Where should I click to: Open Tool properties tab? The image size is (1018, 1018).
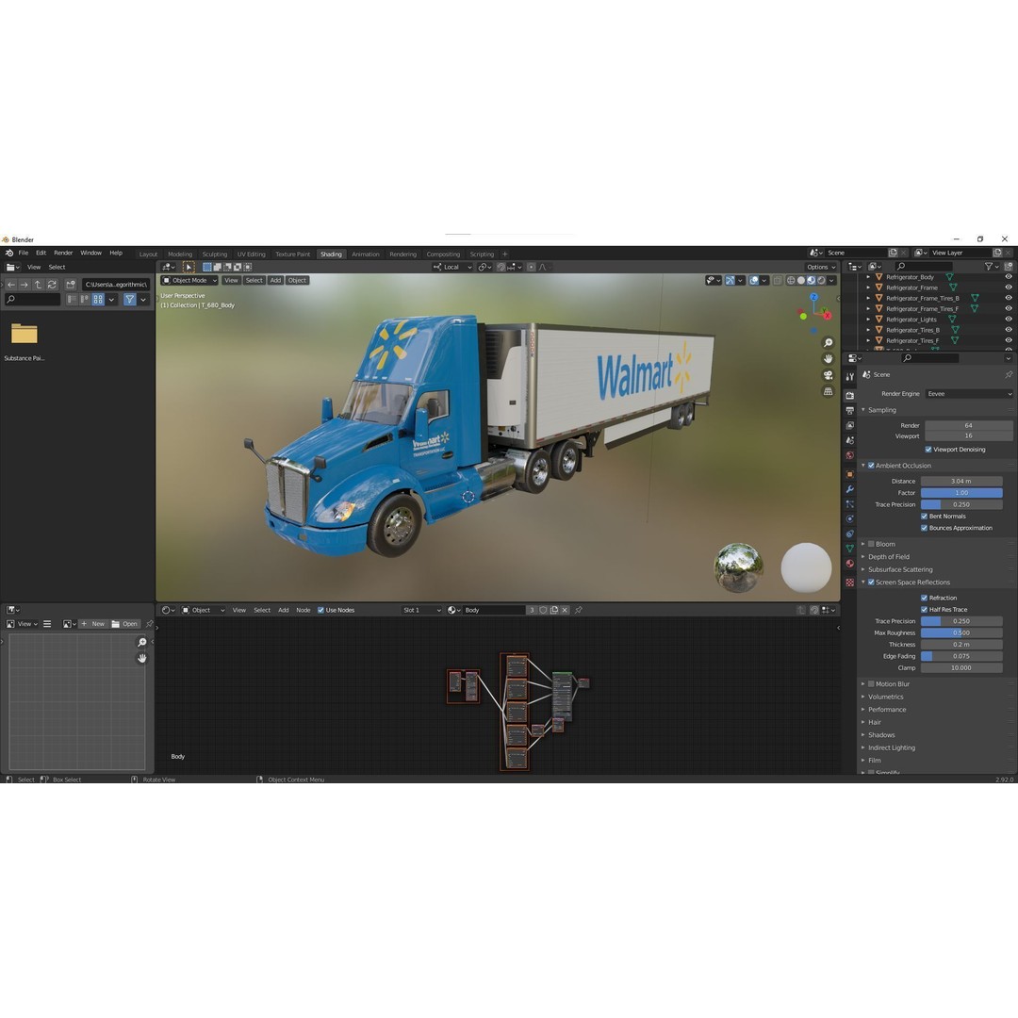pos(850,376)
